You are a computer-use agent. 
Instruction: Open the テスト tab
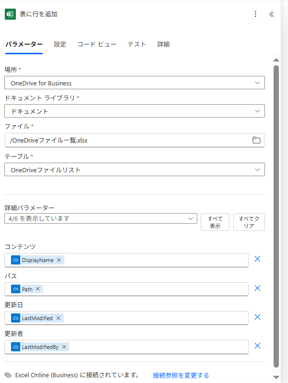[137, 45]
